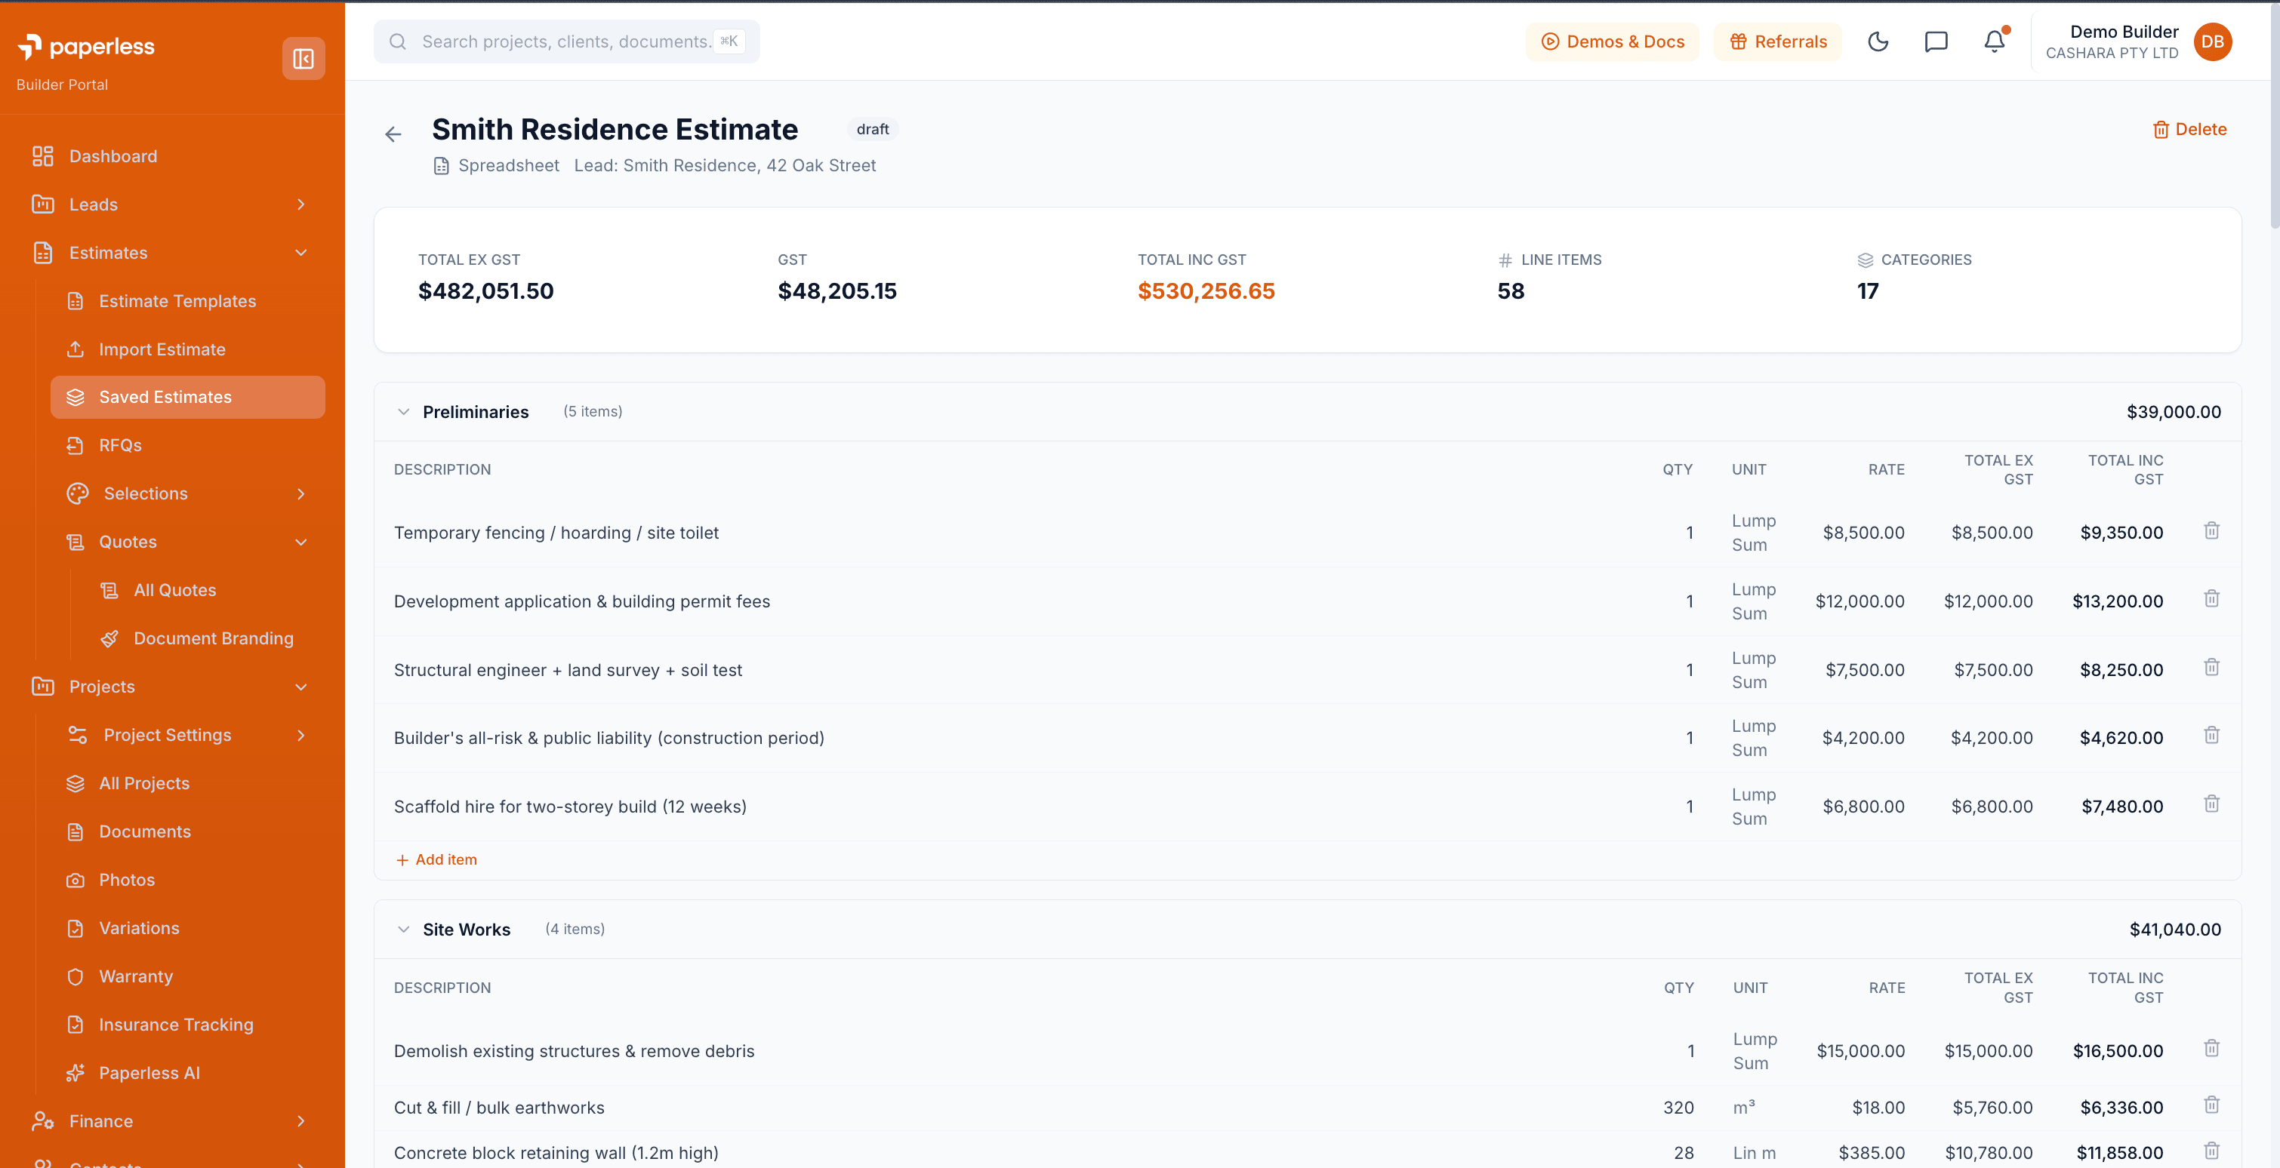Viewport: 2280px width, 1168px height.
Task: Click the paperless logo
Action: [86, 46]
